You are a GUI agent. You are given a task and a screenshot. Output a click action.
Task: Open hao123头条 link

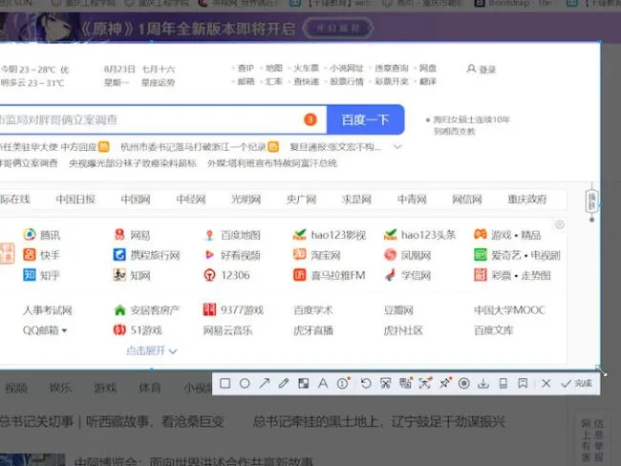(x=429, y=235)
